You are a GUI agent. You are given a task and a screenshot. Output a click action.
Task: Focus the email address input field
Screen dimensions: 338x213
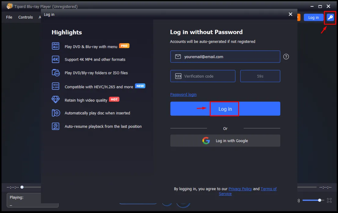coord(225,57)
